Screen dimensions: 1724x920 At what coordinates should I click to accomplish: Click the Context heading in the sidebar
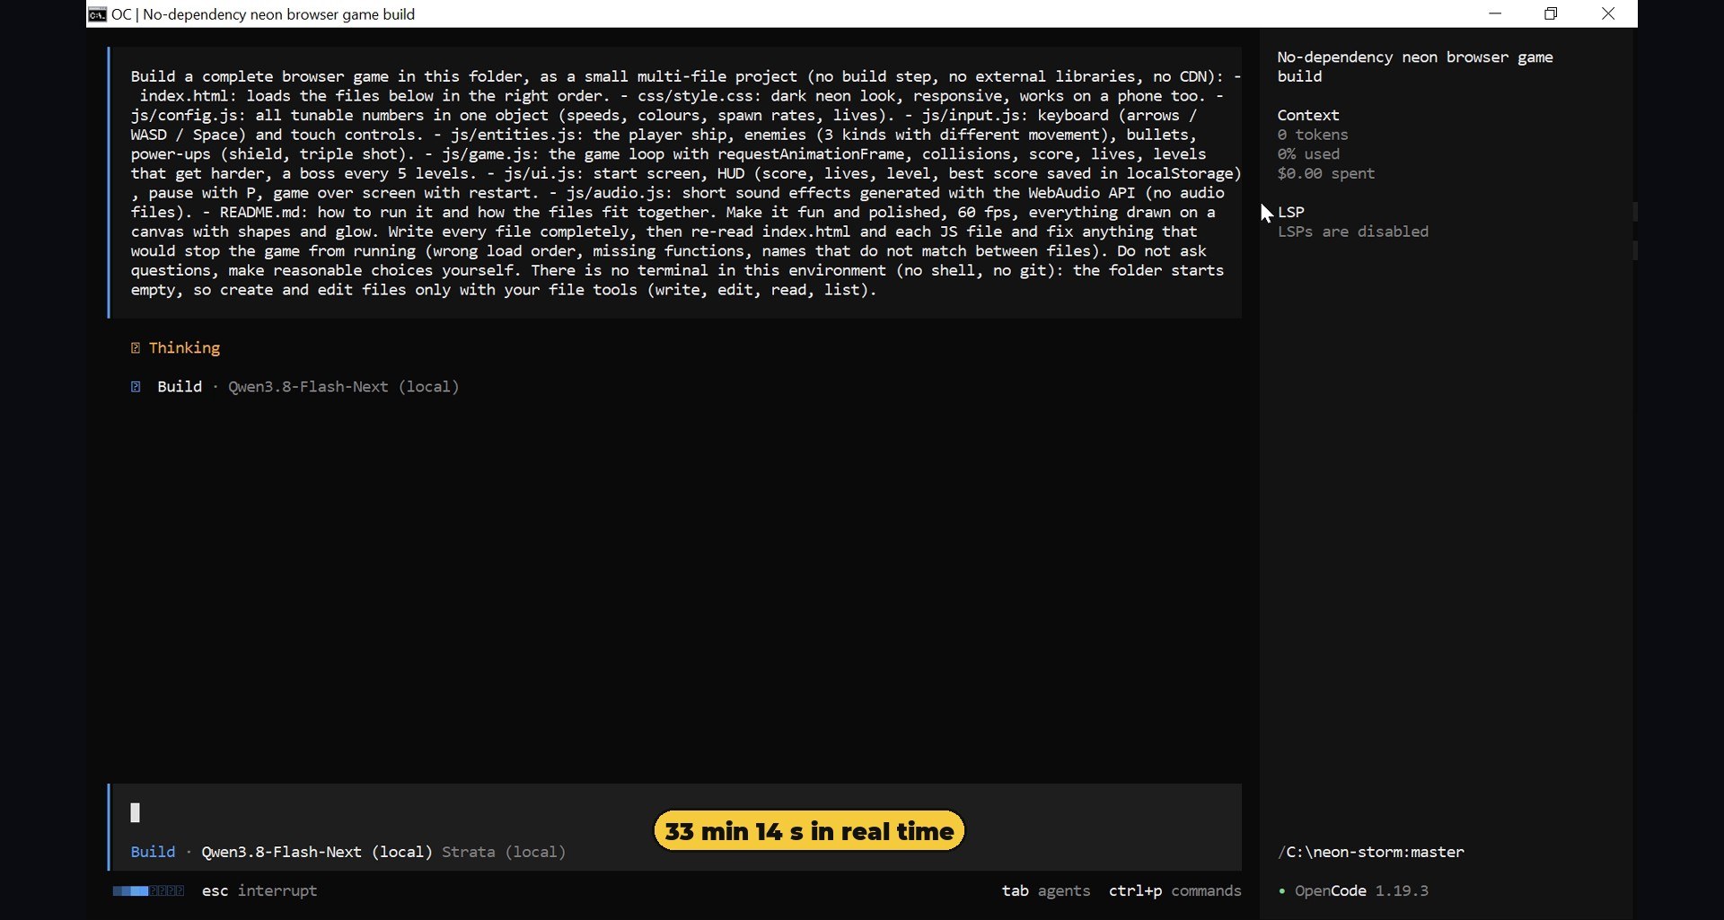coord(1307,115)
